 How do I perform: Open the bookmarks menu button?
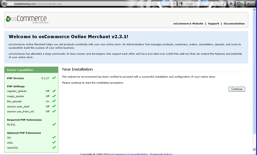click(x=240, y=4)
